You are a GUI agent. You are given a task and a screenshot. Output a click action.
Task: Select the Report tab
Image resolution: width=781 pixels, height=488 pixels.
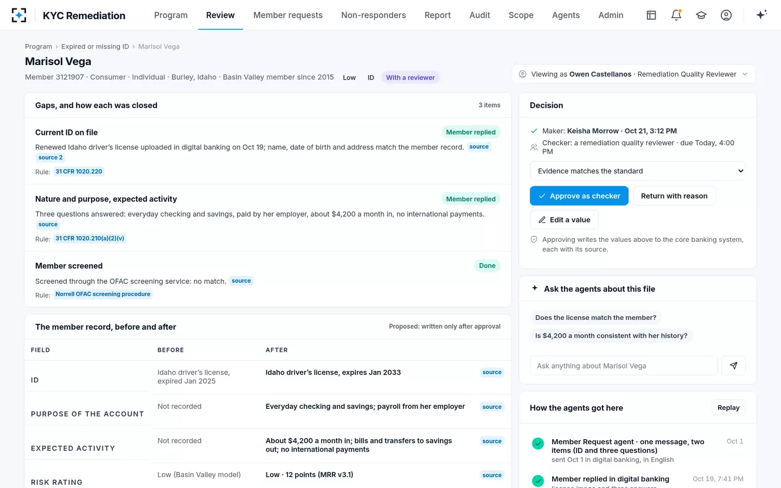(x=438, y=15)
